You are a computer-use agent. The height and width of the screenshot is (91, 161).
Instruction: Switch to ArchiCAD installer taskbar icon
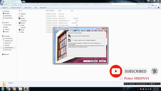point(26,89)
